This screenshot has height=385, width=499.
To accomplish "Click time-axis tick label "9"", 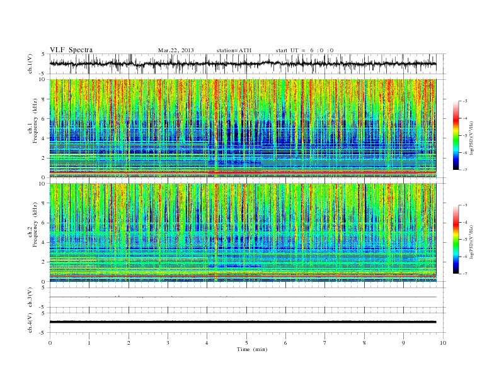I will click(403, 343).
